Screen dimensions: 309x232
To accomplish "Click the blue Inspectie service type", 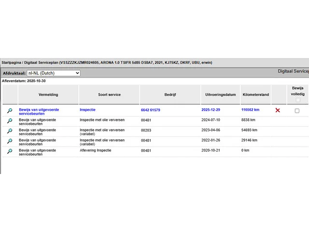I will 87,110.
